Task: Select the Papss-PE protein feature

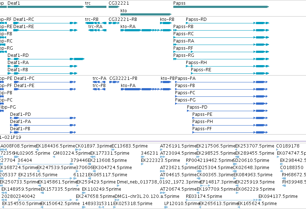Action: click(230, 118)
